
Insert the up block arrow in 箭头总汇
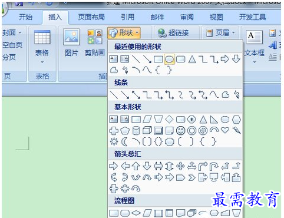point(136,166)
